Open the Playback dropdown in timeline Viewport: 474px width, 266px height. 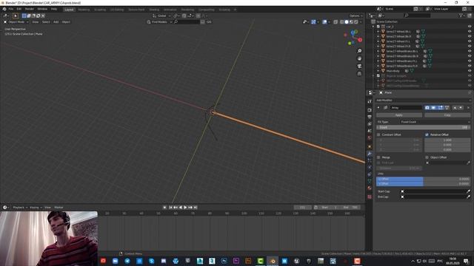(20, 208)
